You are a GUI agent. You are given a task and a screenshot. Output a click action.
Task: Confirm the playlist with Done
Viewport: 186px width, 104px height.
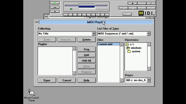(x=47, y=80)
